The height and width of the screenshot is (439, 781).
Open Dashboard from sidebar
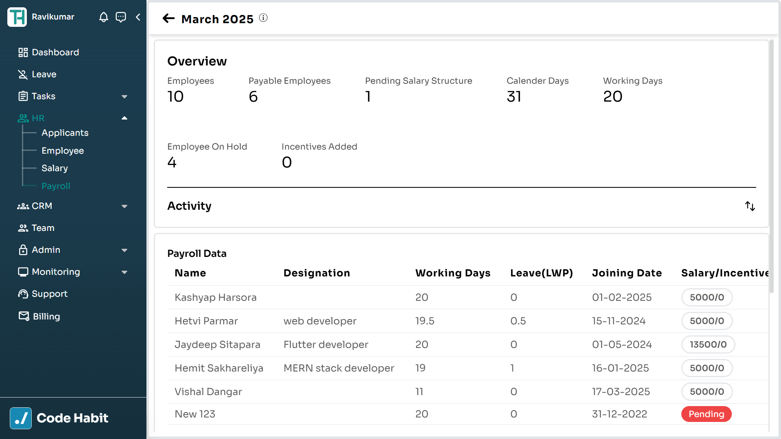55,52
